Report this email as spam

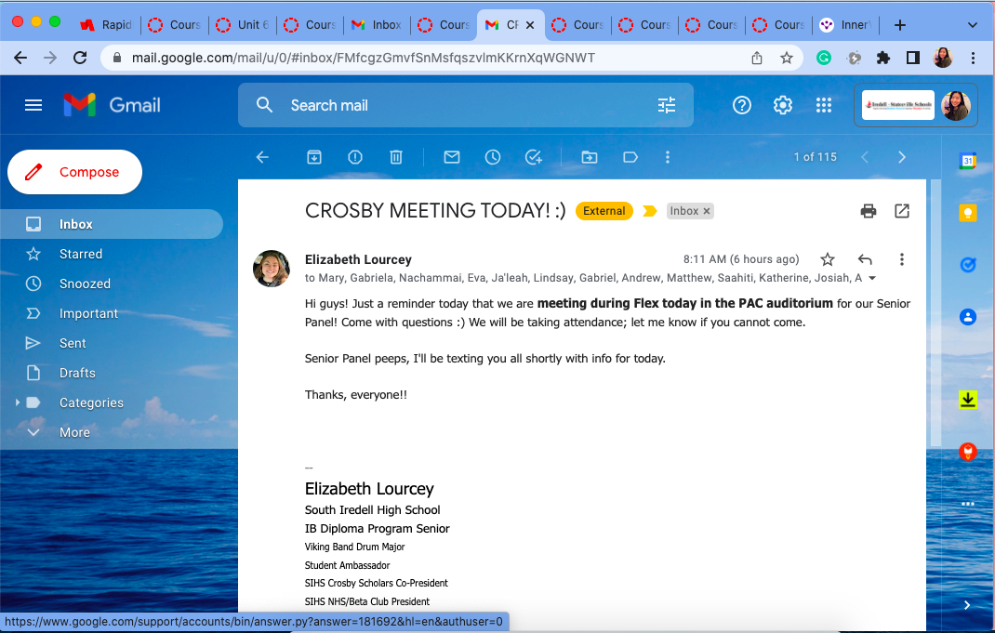(355, 157)
